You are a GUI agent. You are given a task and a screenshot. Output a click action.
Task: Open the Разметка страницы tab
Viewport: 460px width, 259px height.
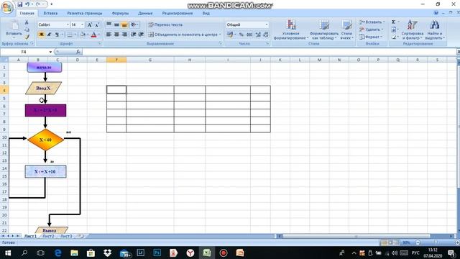point(85,13)
